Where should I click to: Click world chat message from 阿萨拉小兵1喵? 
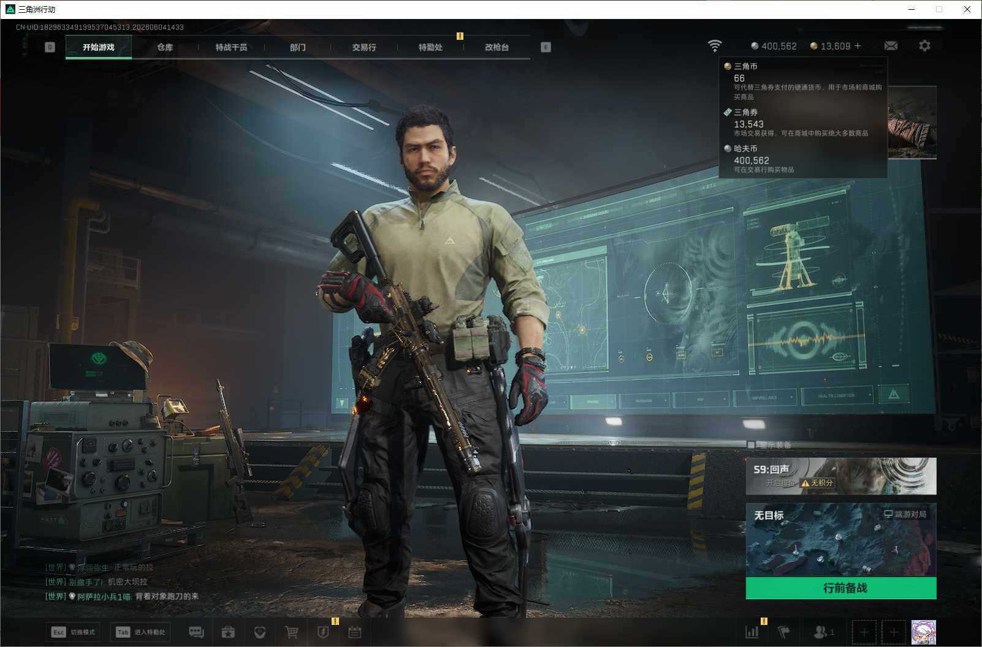(122, 596)
